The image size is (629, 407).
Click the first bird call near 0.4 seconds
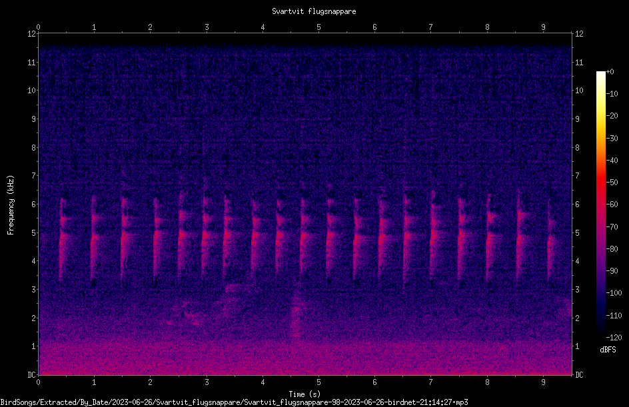(x=63, y=240)
